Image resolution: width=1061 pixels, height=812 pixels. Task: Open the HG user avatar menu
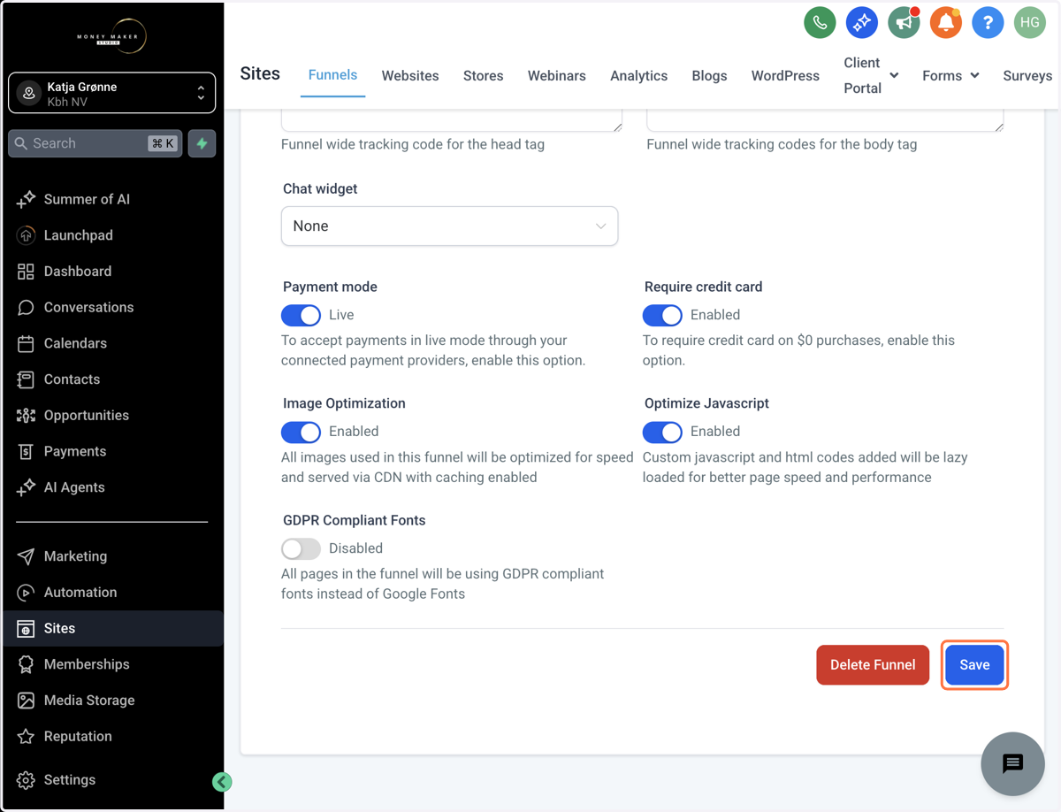point(1029,23)
